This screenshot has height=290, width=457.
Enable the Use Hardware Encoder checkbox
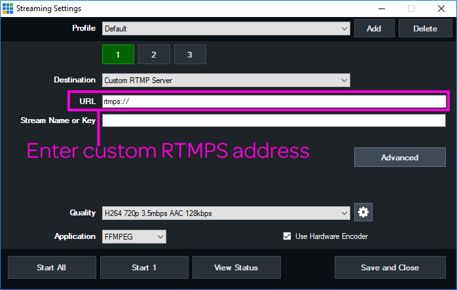287,236
